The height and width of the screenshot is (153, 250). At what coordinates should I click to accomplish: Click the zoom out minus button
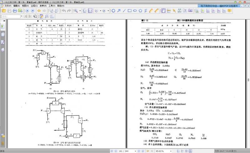click(97, 11)
